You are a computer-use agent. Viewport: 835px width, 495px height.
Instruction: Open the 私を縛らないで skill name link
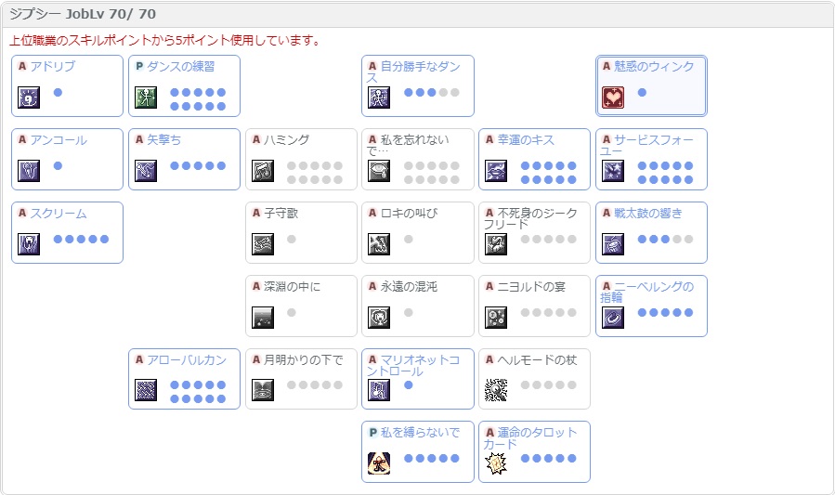coord(420,433)
